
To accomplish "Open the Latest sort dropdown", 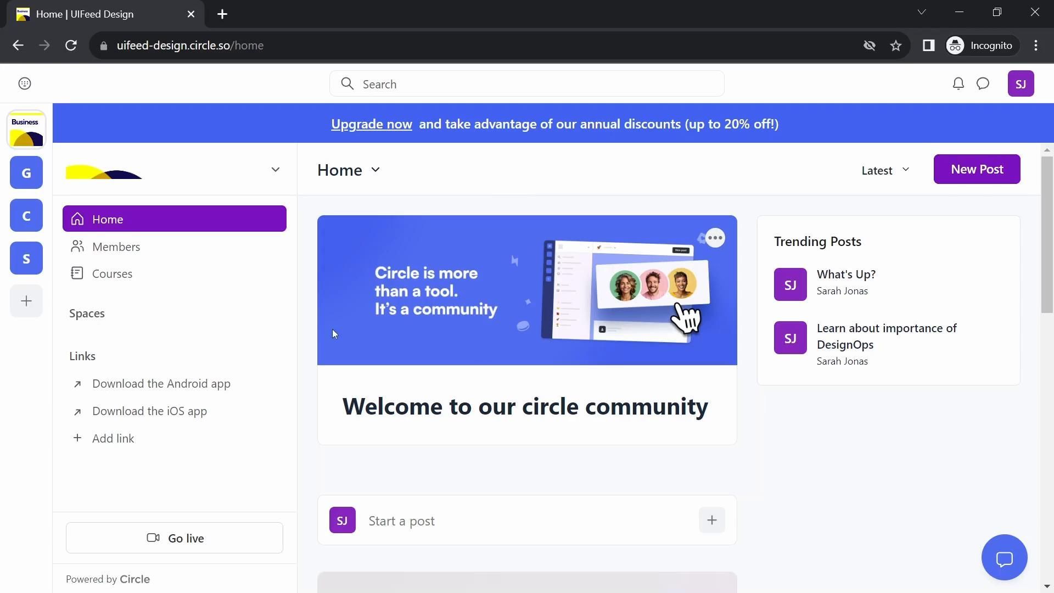I will point(885,170).
